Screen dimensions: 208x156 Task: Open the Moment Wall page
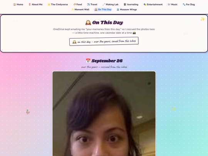click(80, 10)
